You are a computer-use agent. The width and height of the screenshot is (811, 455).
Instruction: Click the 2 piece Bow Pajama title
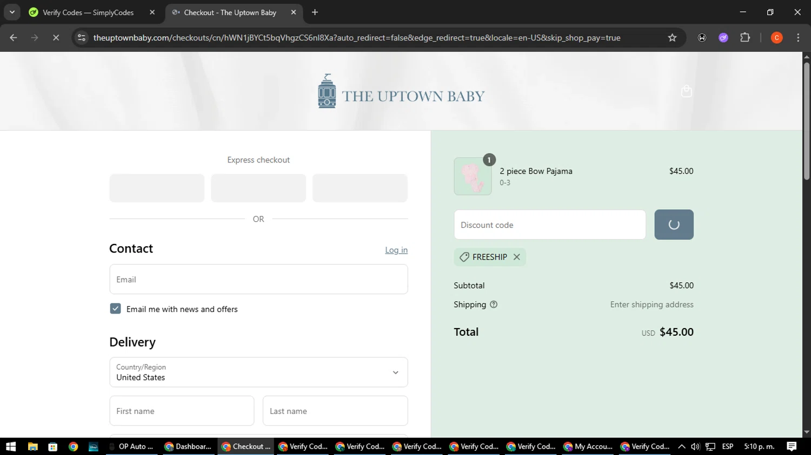pos(536,171)
